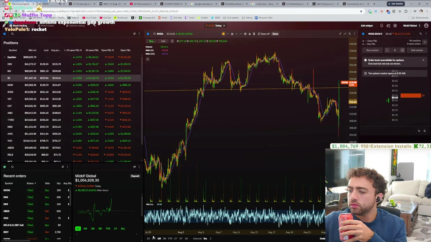The image size is (431, 242).
Task: Click the search icon in Recent orders panel
Action: (12, 167)
